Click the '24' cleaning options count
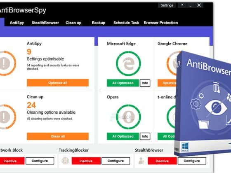The height and width of the screenshot is (173, 231). (x=31, y=105)
